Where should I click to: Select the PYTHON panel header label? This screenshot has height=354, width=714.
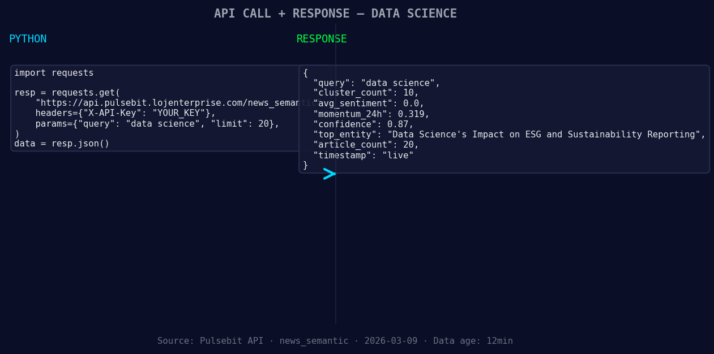click(28, 38)
